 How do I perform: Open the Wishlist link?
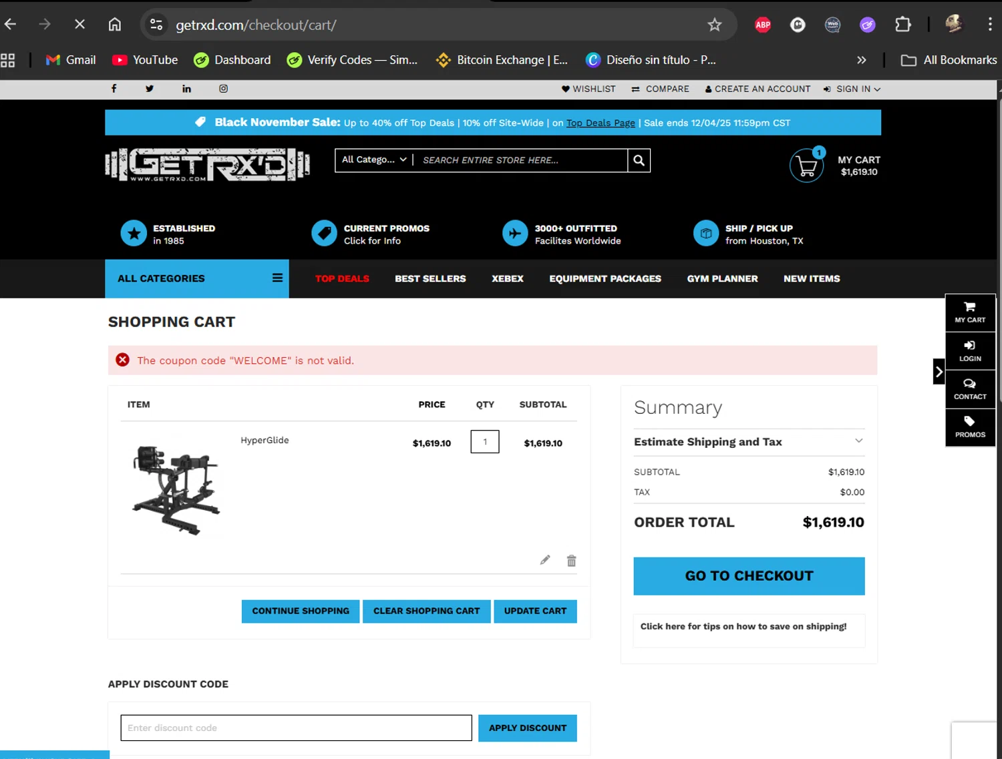(x=589, y=89)
